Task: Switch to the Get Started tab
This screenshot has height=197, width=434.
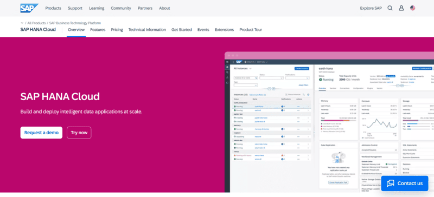Action: 182,30
